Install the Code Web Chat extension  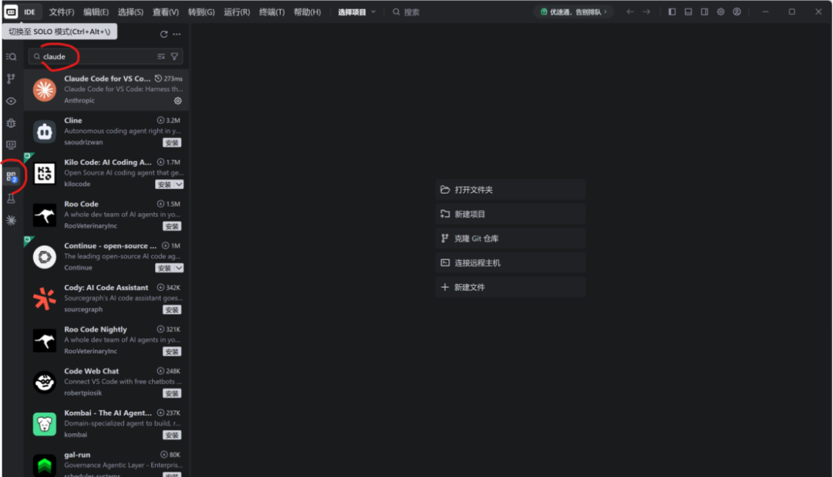171,394
